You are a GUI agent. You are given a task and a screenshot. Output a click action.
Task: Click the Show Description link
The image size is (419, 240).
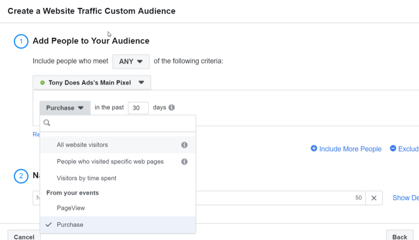tap(405, 198)
